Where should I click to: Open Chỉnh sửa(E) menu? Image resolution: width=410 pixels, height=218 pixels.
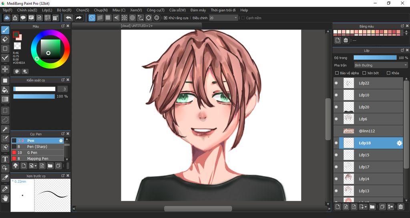click(x=27, y=10)
